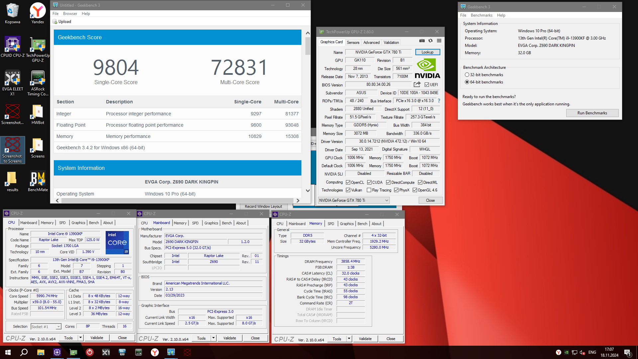Toggle the CUDA checkbox
Screen dimensions: 638x359
pos(369,182)
